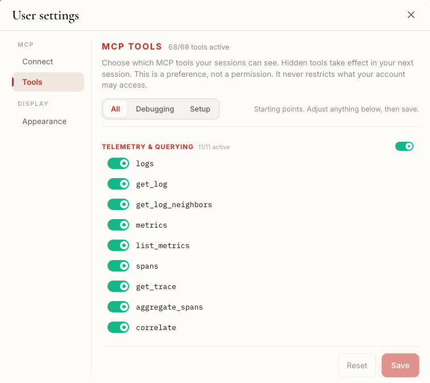Select the Tools sidebar item
This screenshot has width=430, height=383.
48,82
